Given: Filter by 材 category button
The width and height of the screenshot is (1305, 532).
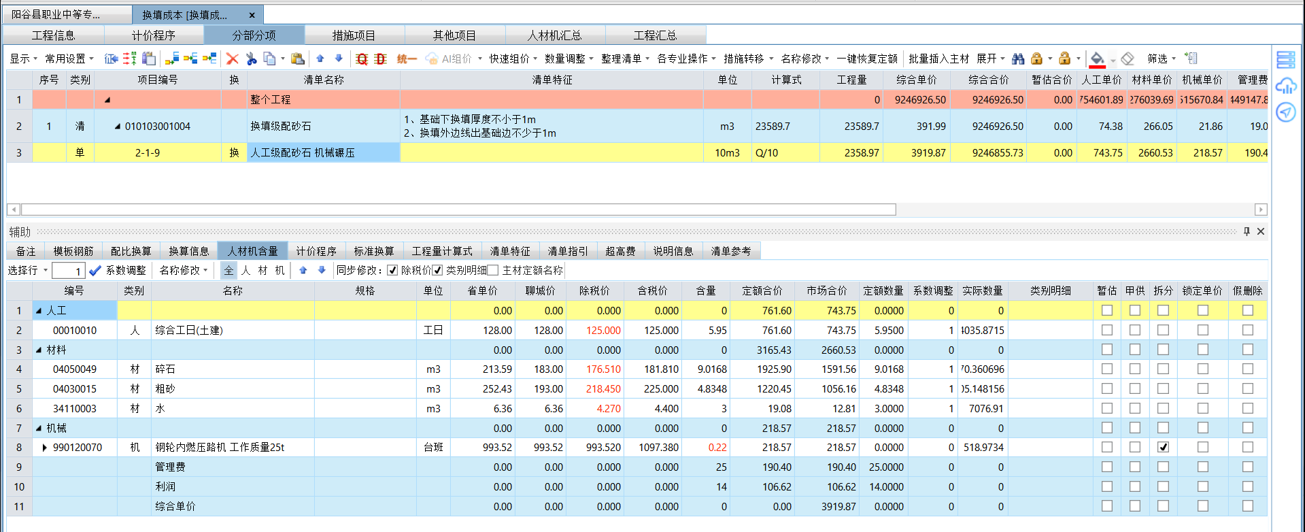Looking at the screenshot, I should [263, 271].
